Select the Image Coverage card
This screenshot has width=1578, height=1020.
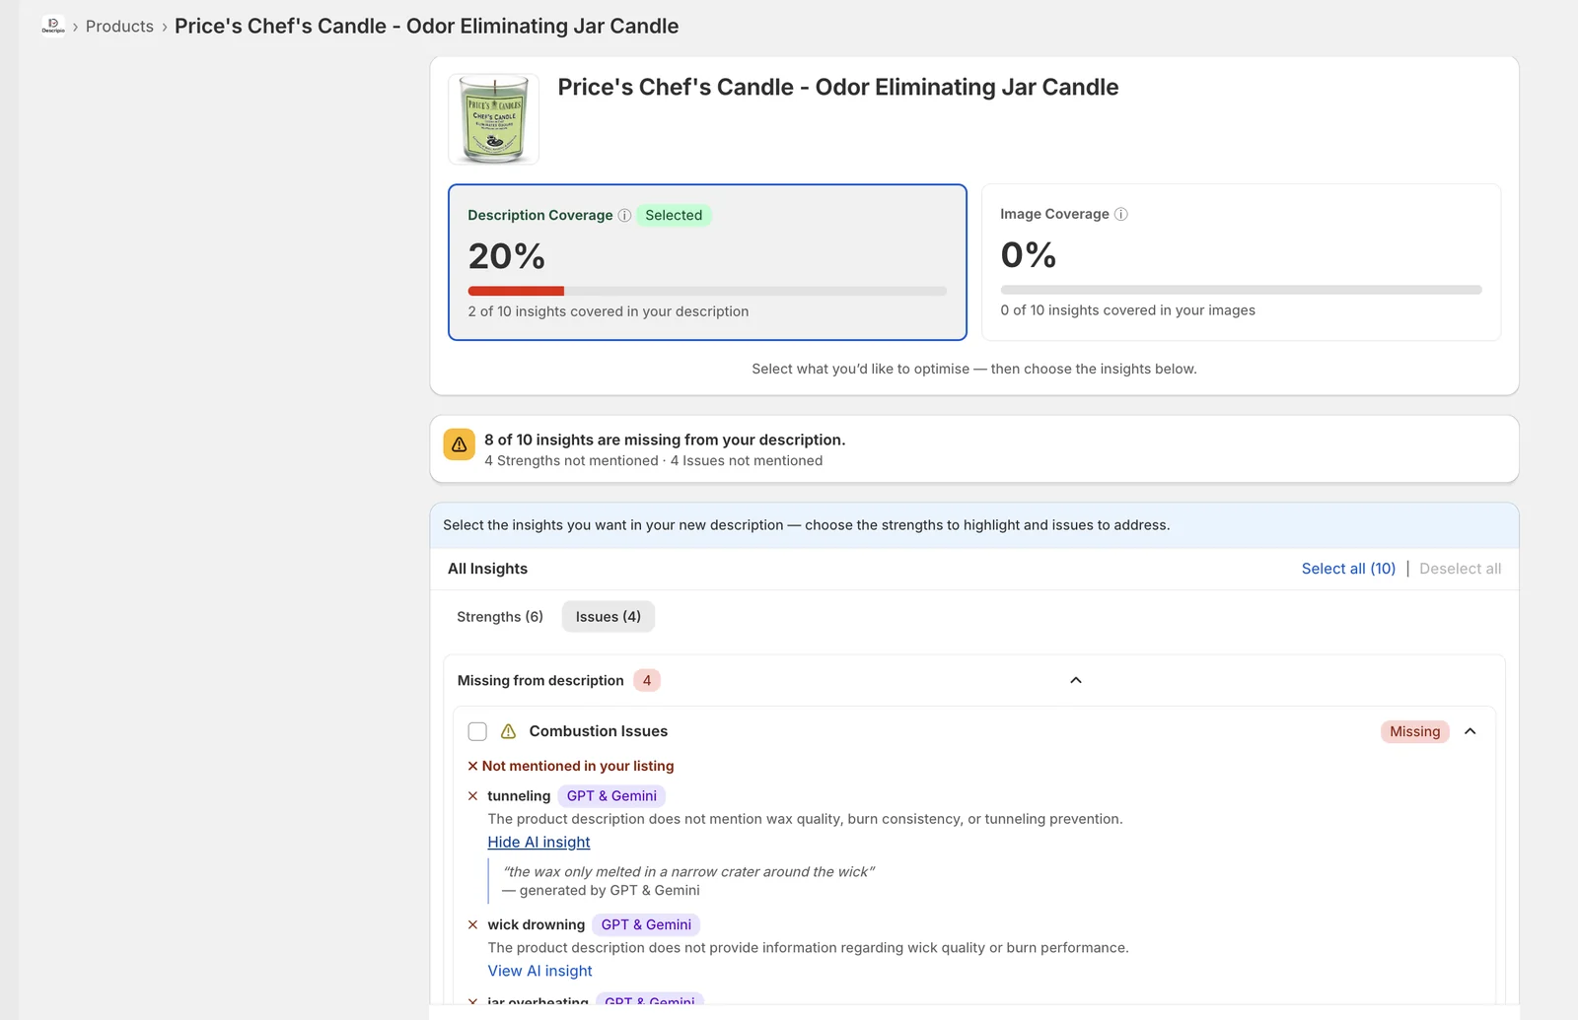pos(1241,262)
